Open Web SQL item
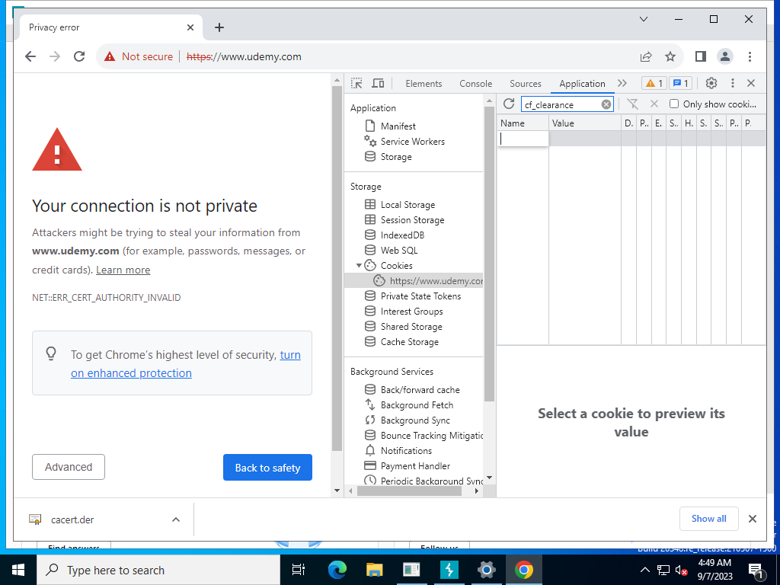This screenshot has height=585, width=780. tap(399, 250)
